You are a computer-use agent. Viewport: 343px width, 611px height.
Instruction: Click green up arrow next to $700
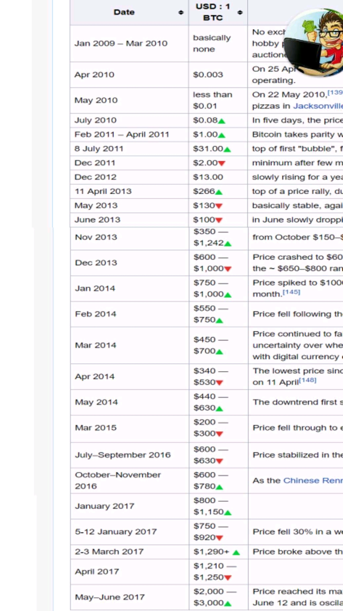tap(219, 352)
